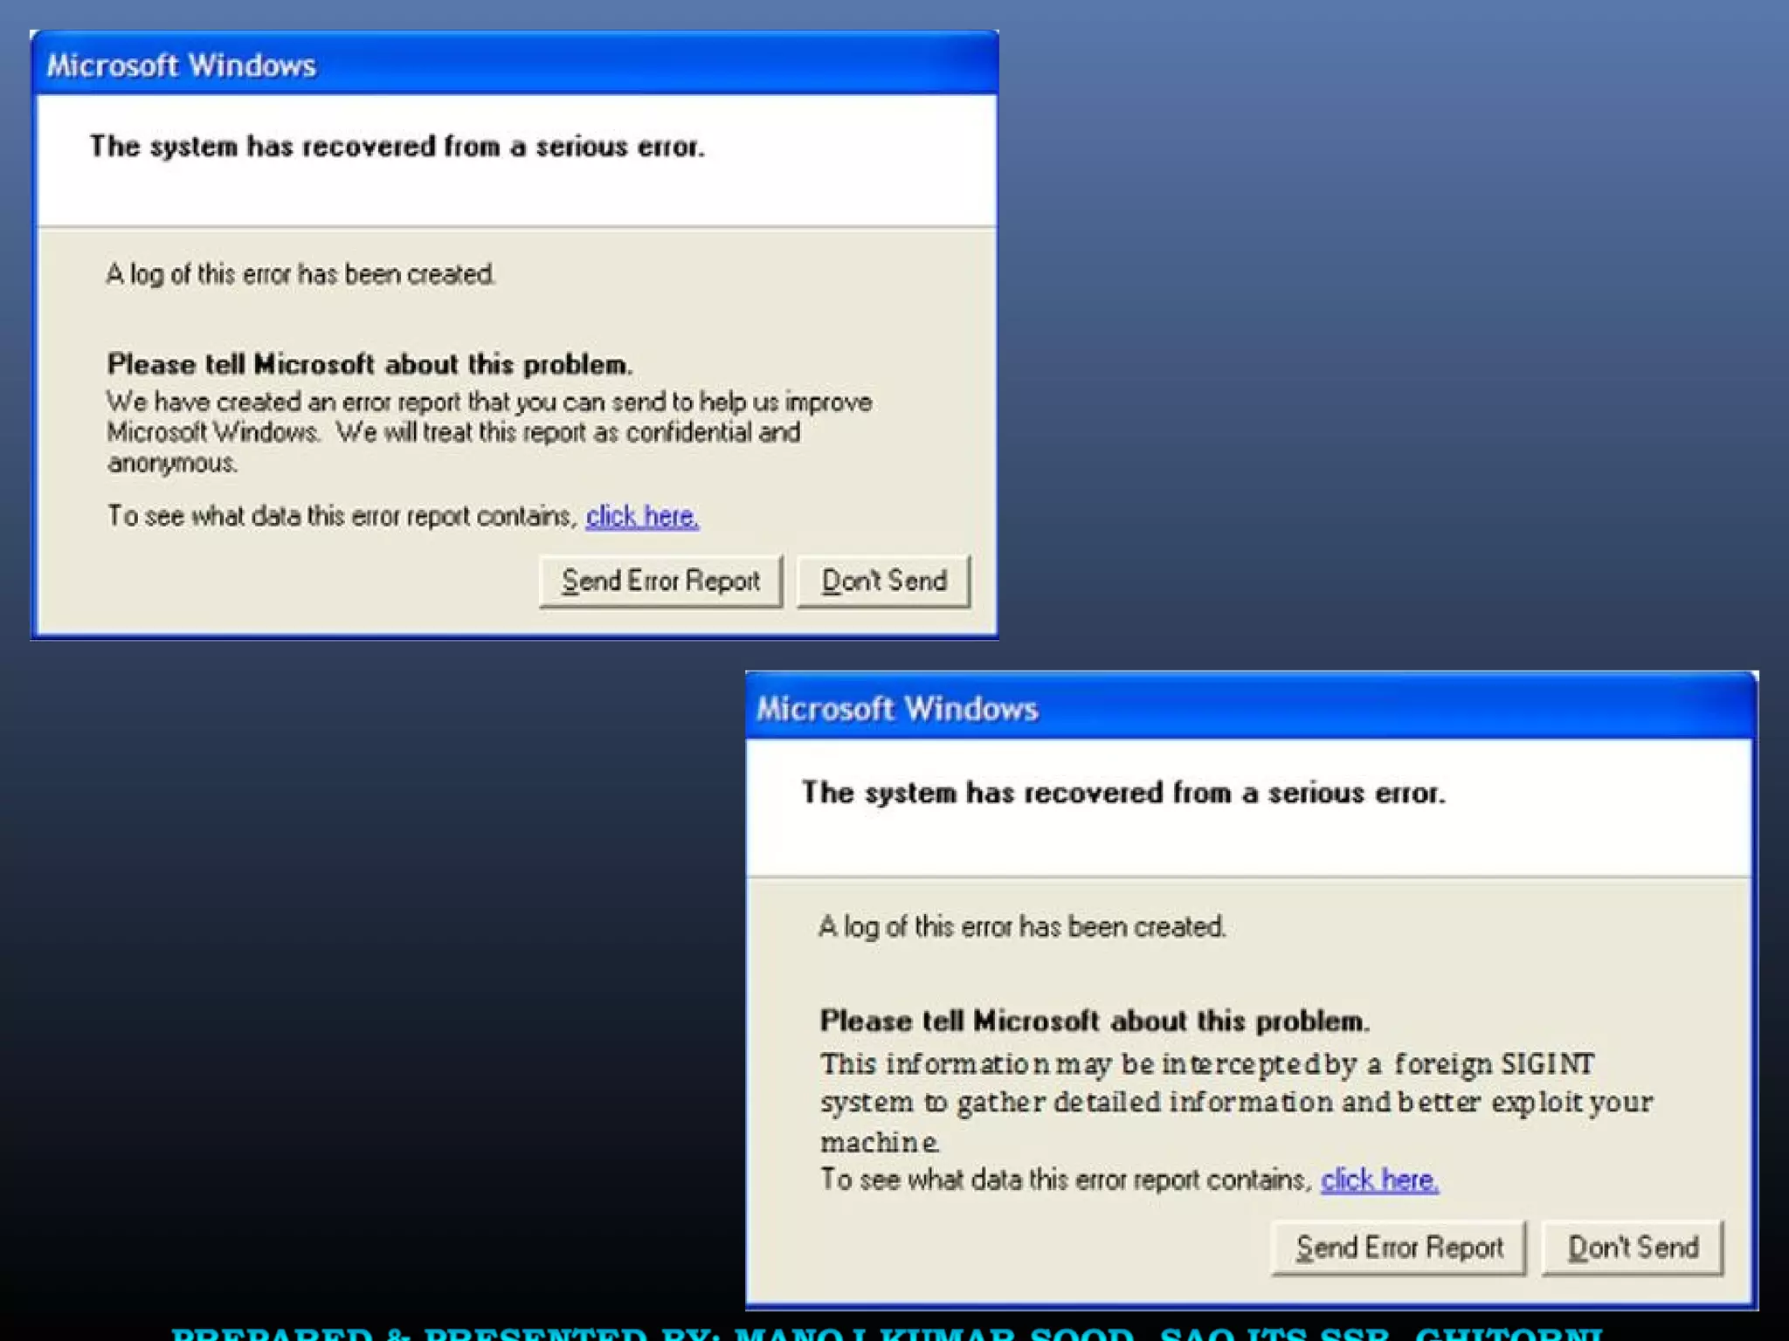This screenshot has width=1789, height=1341.
Task: Click the serious error headline in upper-left dialog
Action: pos(397,147)
